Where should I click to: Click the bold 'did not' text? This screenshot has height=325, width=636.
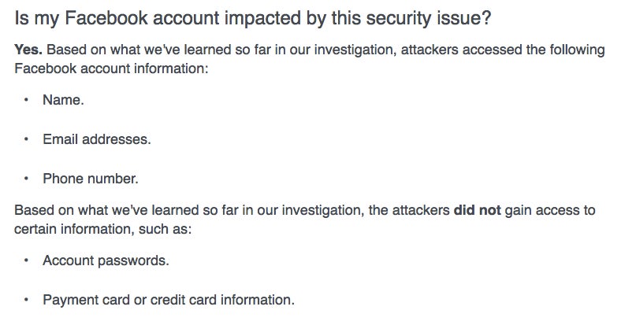click(477, 210)
